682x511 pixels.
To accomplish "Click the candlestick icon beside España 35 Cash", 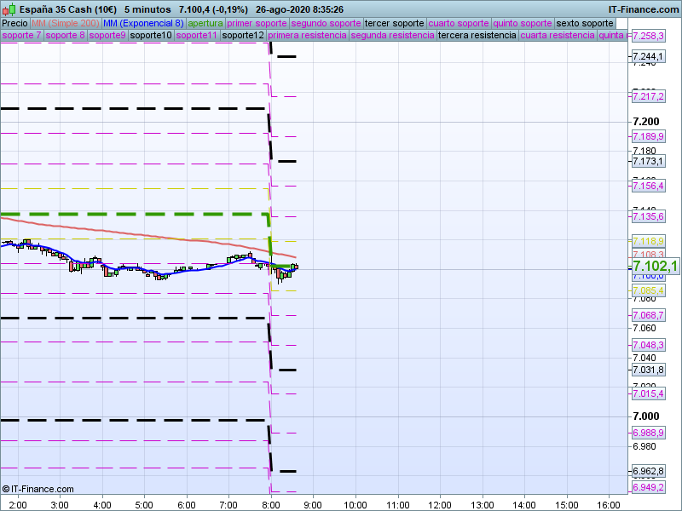I will [x=8, y=9].
